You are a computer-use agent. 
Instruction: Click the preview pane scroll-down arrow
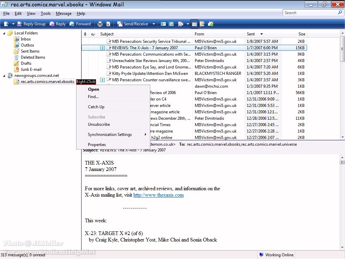click(x=342, y=247)
